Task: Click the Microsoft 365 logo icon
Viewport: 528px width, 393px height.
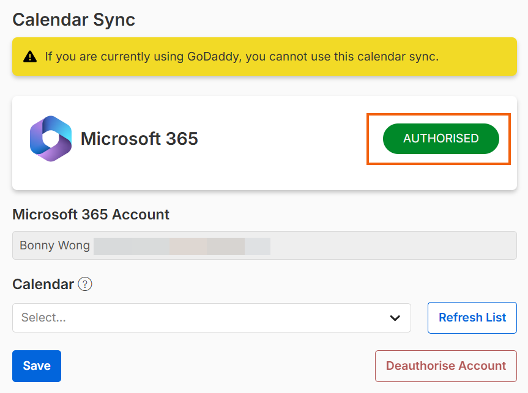Action: point(51,139)
